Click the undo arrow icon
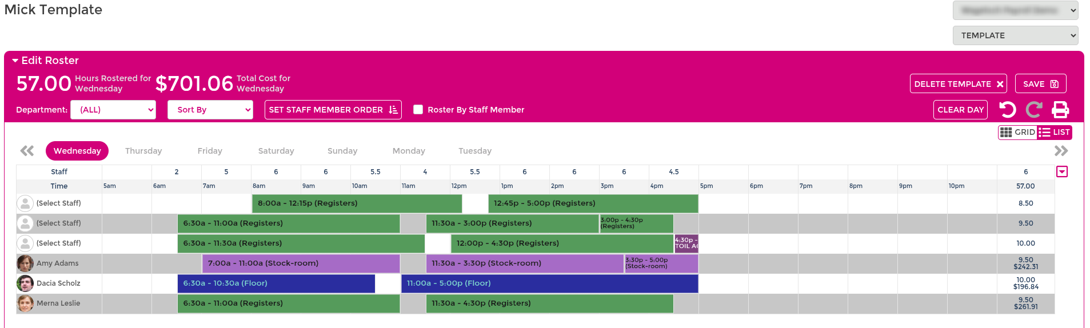Screen dimensions: 1090x328 tap(1008, 110)
